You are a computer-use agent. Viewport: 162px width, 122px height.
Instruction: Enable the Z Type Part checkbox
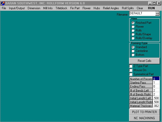(x=131, y=66)
